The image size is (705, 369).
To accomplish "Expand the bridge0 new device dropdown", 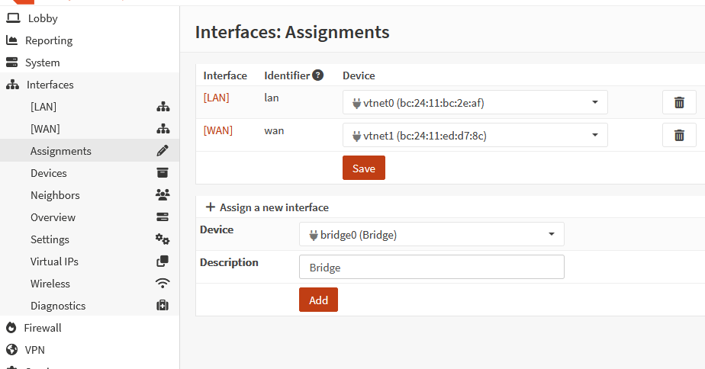I will tap(431, 235).
